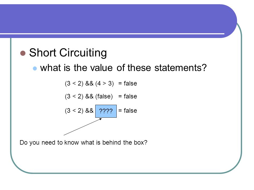Screen dimensions: 254x190
Task: Click the expression (3 < 2) && (false)
Action: (x=89, y=97)
